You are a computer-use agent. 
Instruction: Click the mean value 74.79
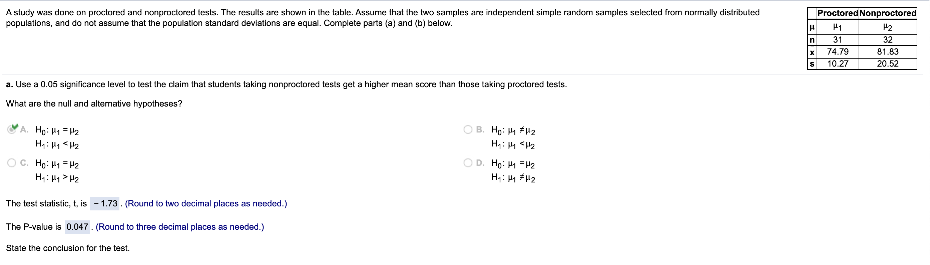click(837, 52)
